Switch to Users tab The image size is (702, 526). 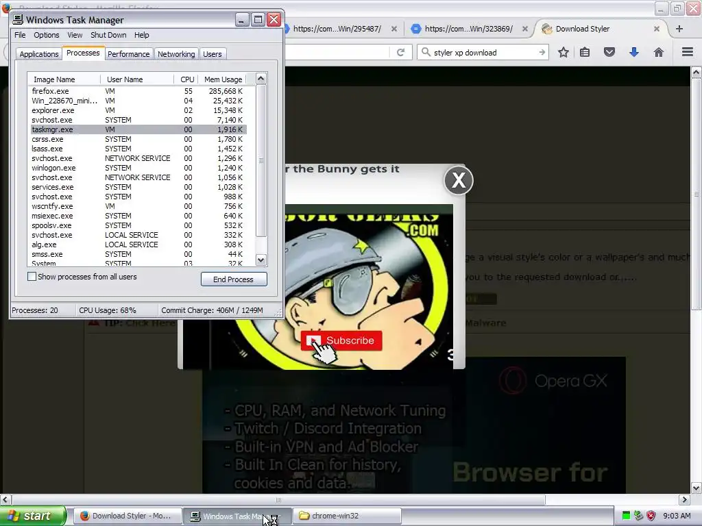coord(213,53)
